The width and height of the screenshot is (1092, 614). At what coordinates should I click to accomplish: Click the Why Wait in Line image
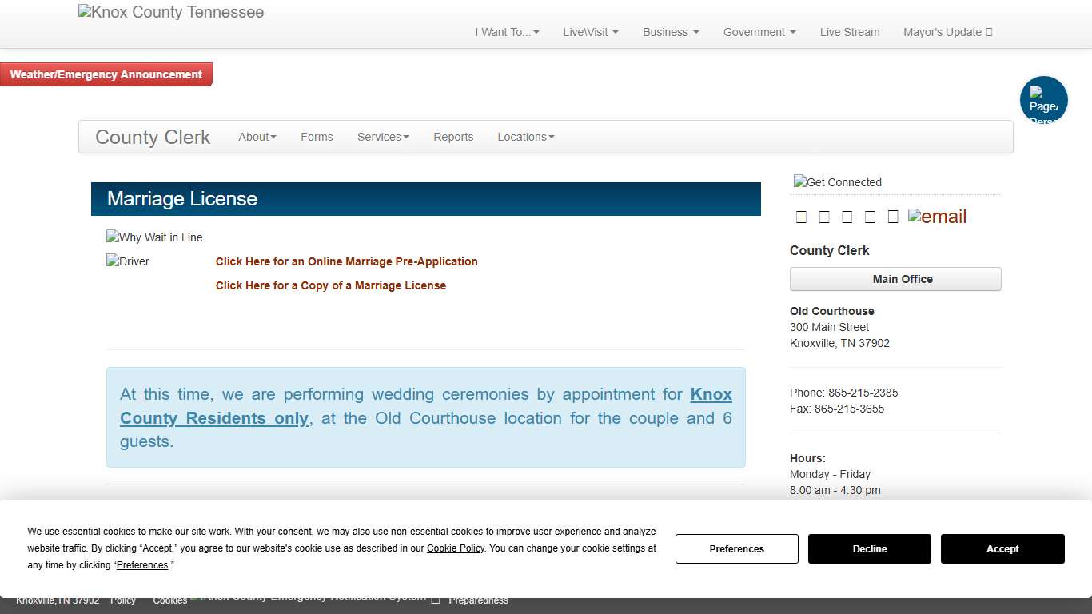tap(154, 237)
